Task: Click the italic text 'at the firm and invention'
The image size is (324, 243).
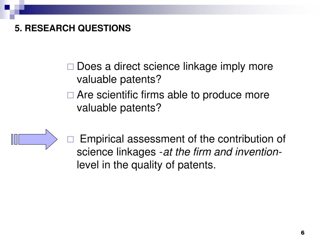Action: (221, 152)
